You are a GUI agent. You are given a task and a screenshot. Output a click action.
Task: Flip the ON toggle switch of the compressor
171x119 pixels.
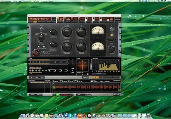click(x=111, y=30)
